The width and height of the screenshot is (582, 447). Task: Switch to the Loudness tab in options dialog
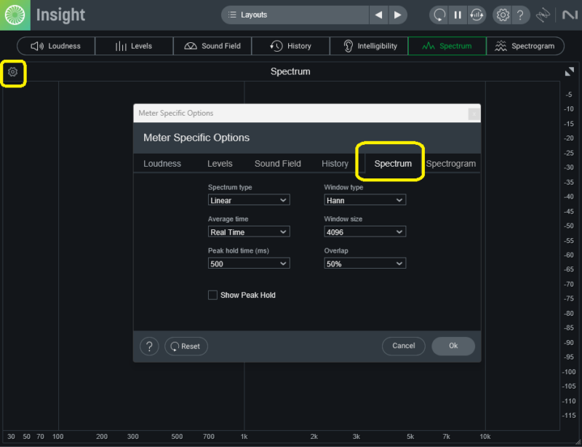click(x=162, y=164)
